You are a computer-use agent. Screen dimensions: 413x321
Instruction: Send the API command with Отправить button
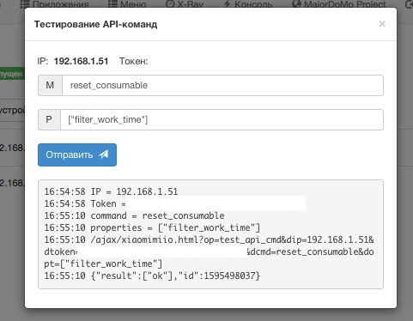77,154
